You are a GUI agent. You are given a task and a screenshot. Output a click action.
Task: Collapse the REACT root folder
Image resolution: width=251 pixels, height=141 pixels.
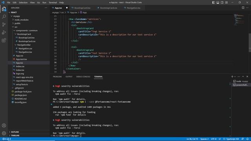(x=29, y=12)
